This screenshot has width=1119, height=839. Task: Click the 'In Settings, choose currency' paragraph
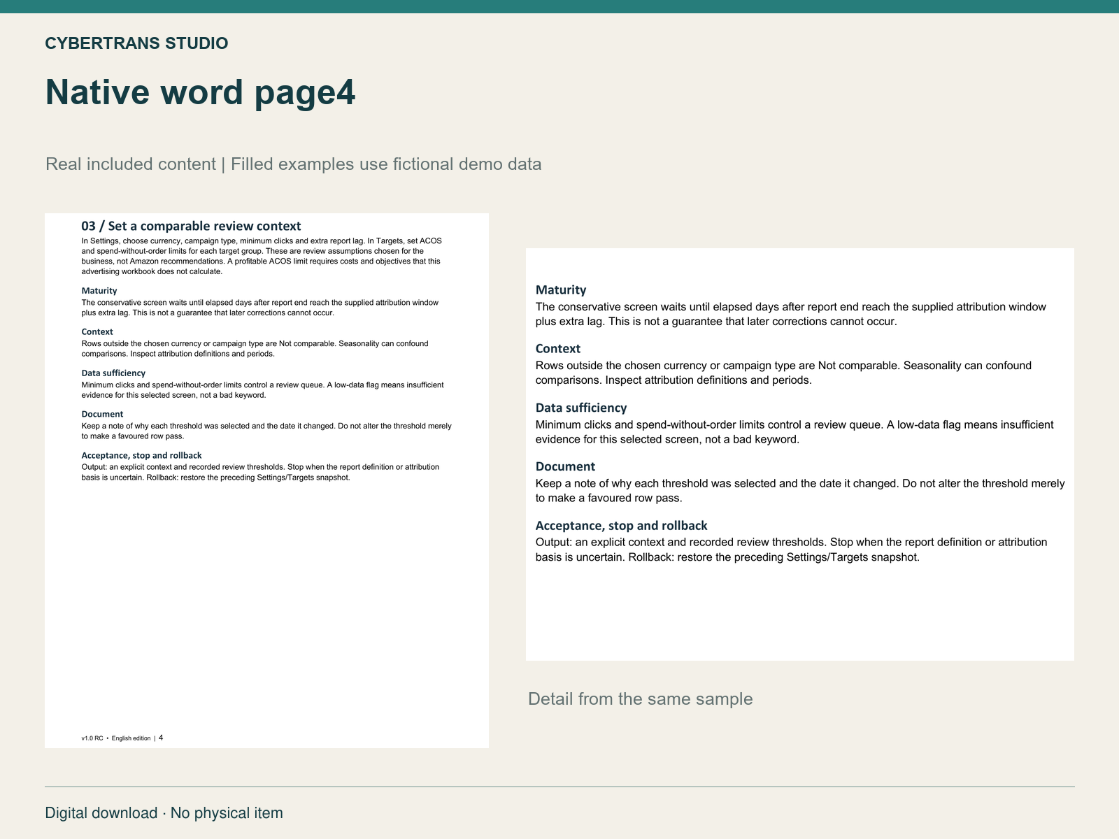(262, 256)
